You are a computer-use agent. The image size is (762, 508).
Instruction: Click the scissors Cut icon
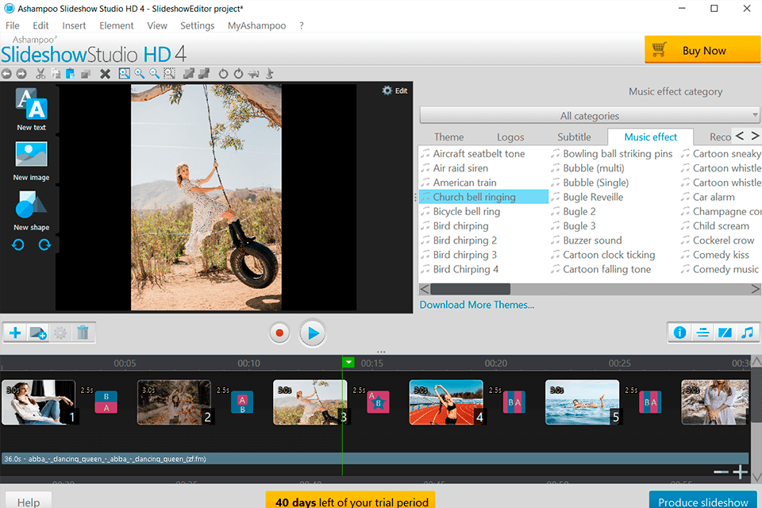click(x=40, y=73)
